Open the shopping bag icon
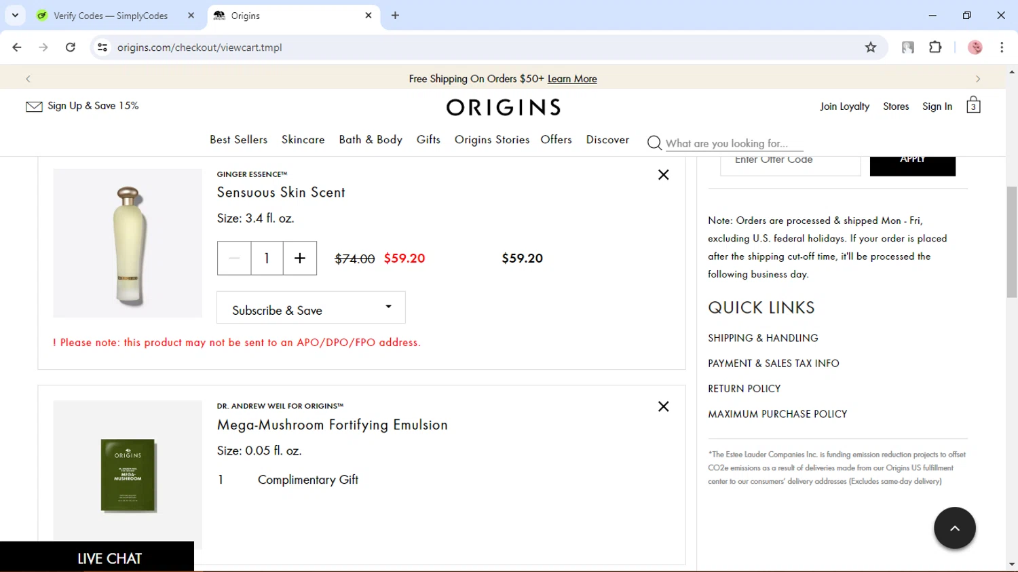The image size is (1018, 572). click(973, 105)
